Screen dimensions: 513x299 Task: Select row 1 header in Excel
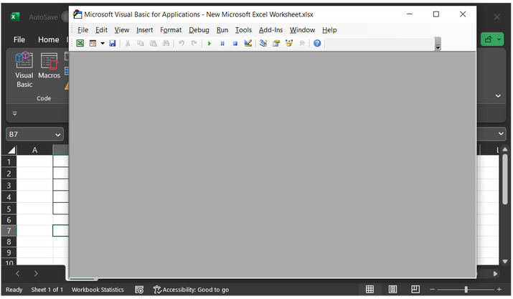(x=9, y=161)
